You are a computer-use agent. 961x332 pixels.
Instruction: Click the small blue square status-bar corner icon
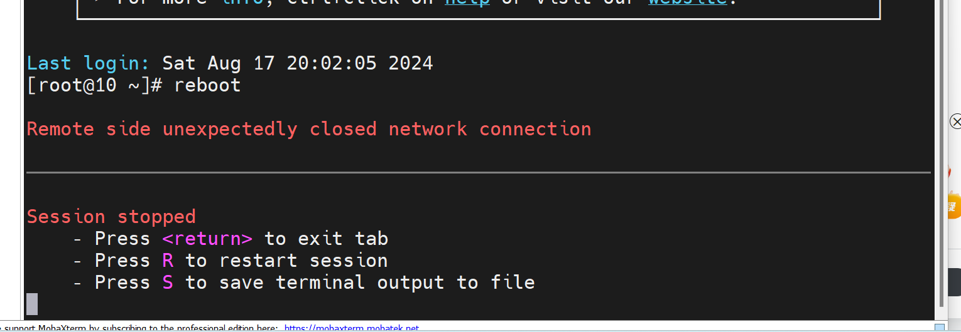pos(939,328)
